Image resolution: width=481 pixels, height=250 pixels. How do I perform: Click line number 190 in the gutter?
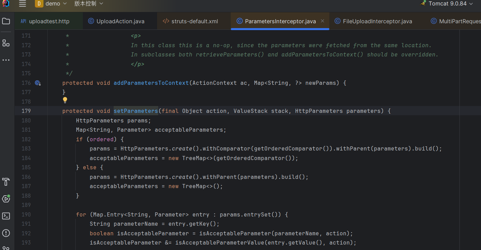coord(26,214)
